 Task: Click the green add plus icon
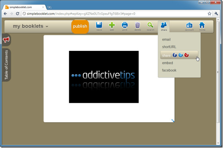112,25
